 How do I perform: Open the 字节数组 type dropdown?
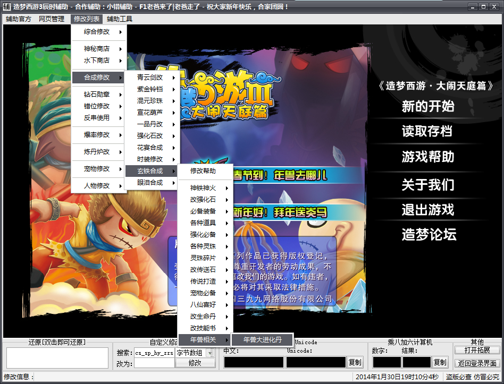coord(211,353)
